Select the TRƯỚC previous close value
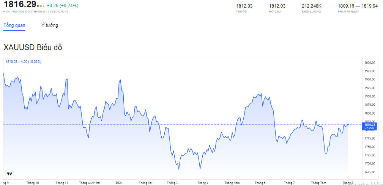This screenshot has width=383, height=185. click(x=244, y=6)
